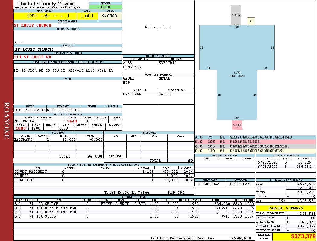Viewport: 317px width, 241px height.
Task: Click the METAL roof material value
Action: 164,78
